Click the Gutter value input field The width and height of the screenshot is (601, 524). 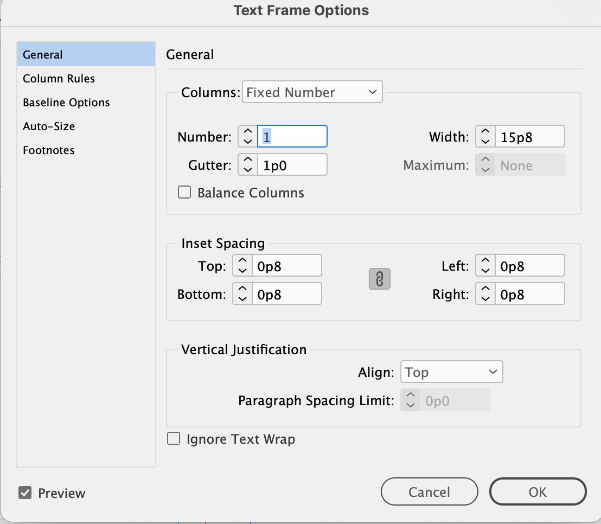292,164
